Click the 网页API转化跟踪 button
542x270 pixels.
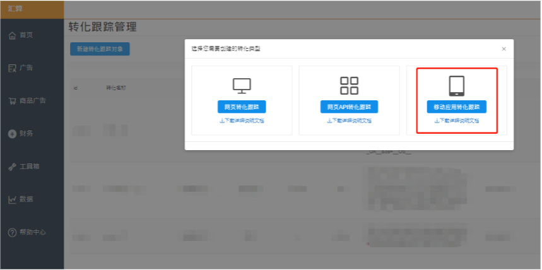349,107
